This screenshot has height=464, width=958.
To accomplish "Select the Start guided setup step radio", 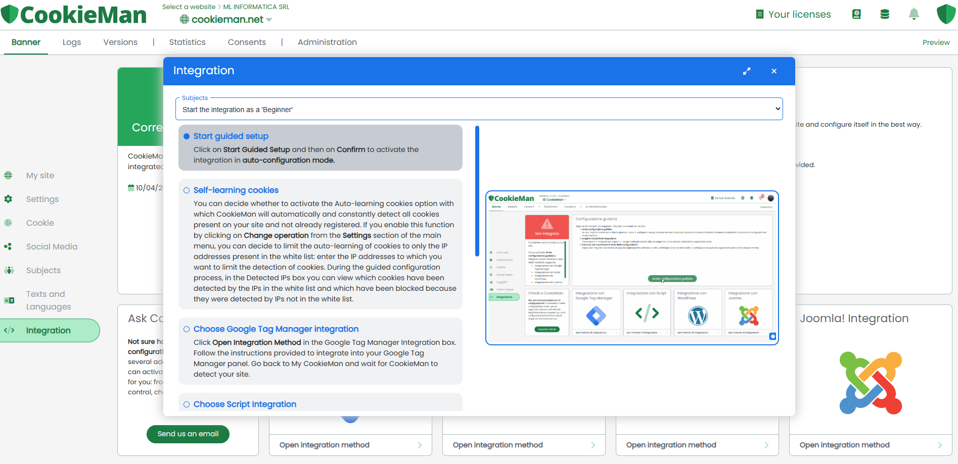I will tap(187, 136).
